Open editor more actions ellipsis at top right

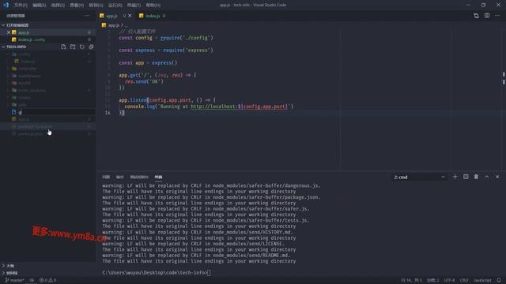point(497,16)
